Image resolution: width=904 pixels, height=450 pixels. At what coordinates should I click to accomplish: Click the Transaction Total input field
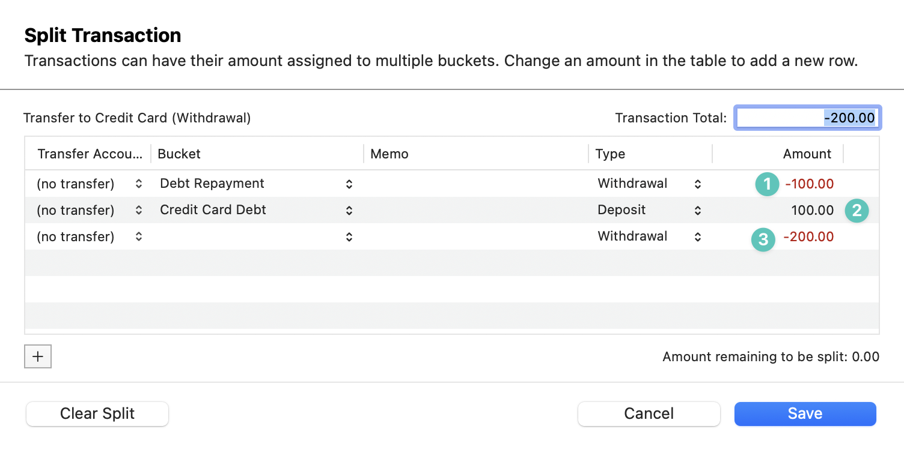click(807, 118)
